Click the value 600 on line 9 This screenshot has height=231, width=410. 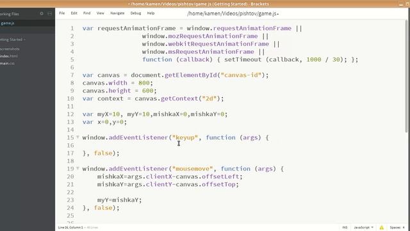(x=147, y=91)
